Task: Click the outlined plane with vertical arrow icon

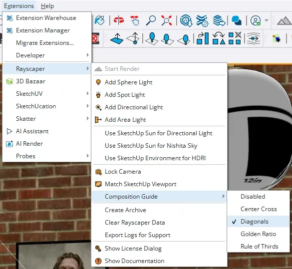Action: (x=133, y=38)
